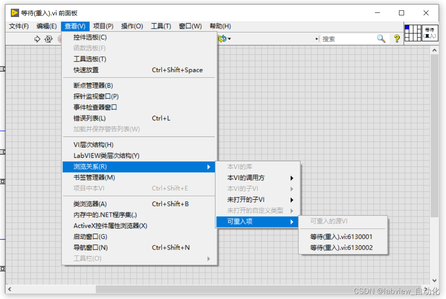Click the connector pane grid icon
Screen dimensions: 446x299
pos(413,33)
